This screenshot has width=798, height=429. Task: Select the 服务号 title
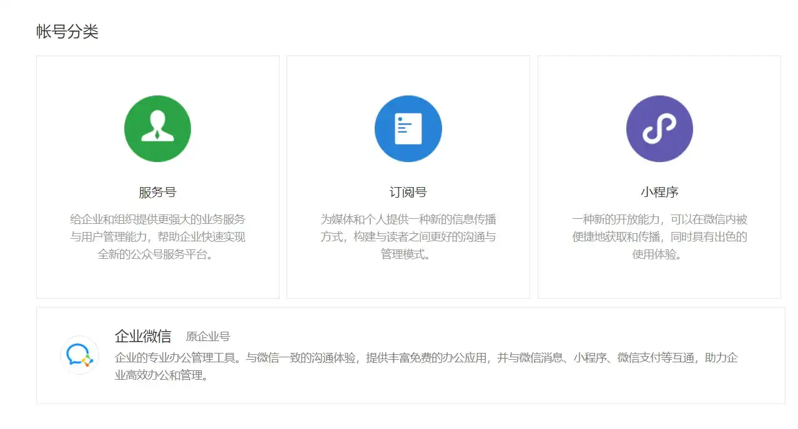point(157,192)
